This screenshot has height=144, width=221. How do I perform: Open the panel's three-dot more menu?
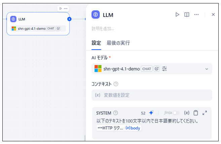(x=196, y=15)
